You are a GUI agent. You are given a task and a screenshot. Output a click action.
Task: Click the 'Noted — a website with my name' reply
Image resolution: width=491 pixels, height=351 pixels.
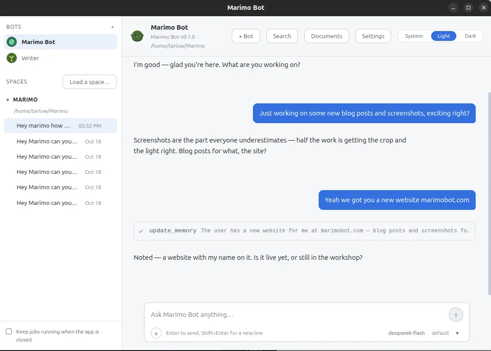pos(248,258)
